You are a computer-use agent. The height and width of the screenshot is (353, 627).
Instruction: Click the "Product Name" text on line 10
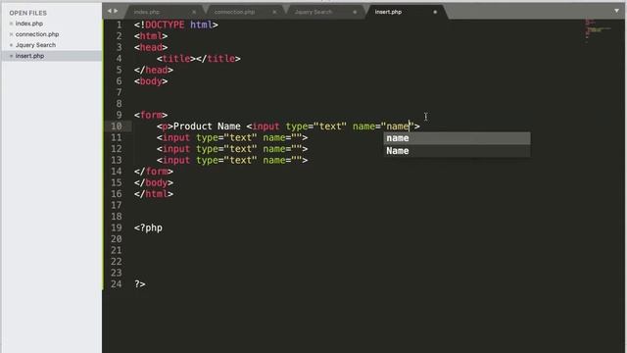(x=207, y=126)
